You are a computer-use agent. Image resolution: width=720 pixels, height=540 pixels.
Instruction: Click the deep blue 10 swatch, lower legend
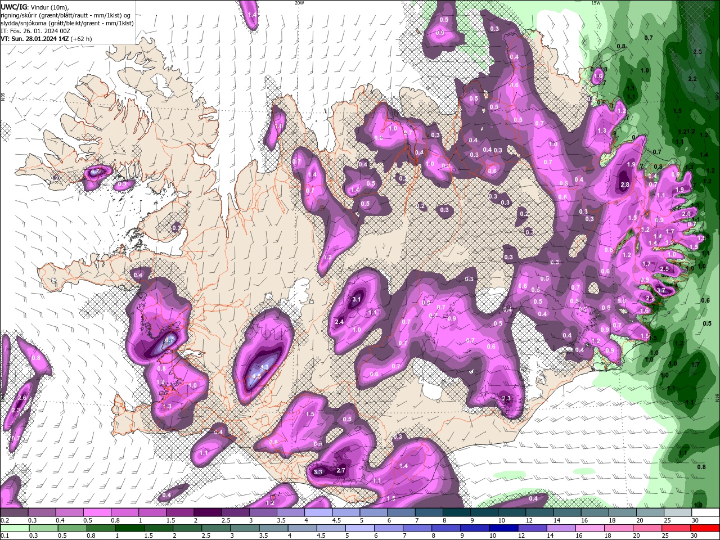point(502,528)
